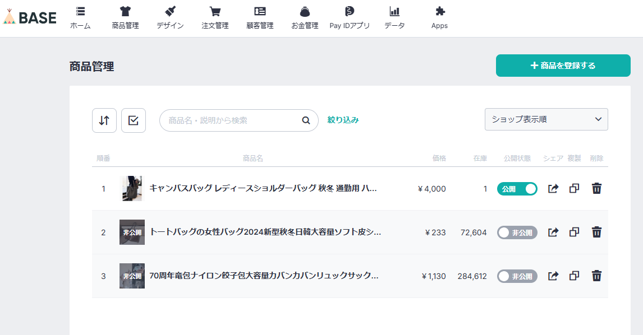Click the ¥4,000 price cell

[432, 189]
